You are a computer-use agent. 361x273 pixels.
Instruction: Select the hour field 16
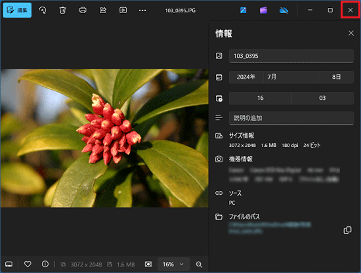260,98
